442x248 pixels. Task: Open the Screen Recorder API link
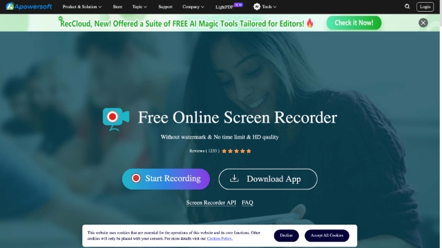211,203
